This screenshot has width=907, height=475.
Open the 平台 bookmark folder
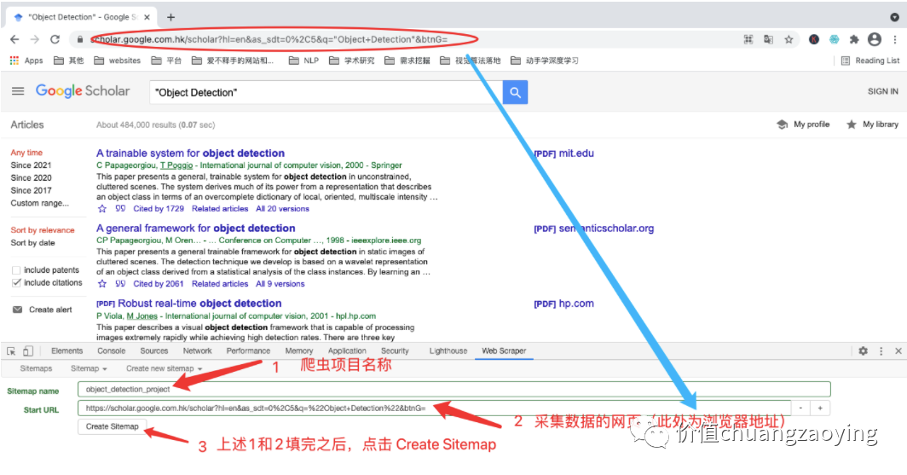[x=166, y=61]
